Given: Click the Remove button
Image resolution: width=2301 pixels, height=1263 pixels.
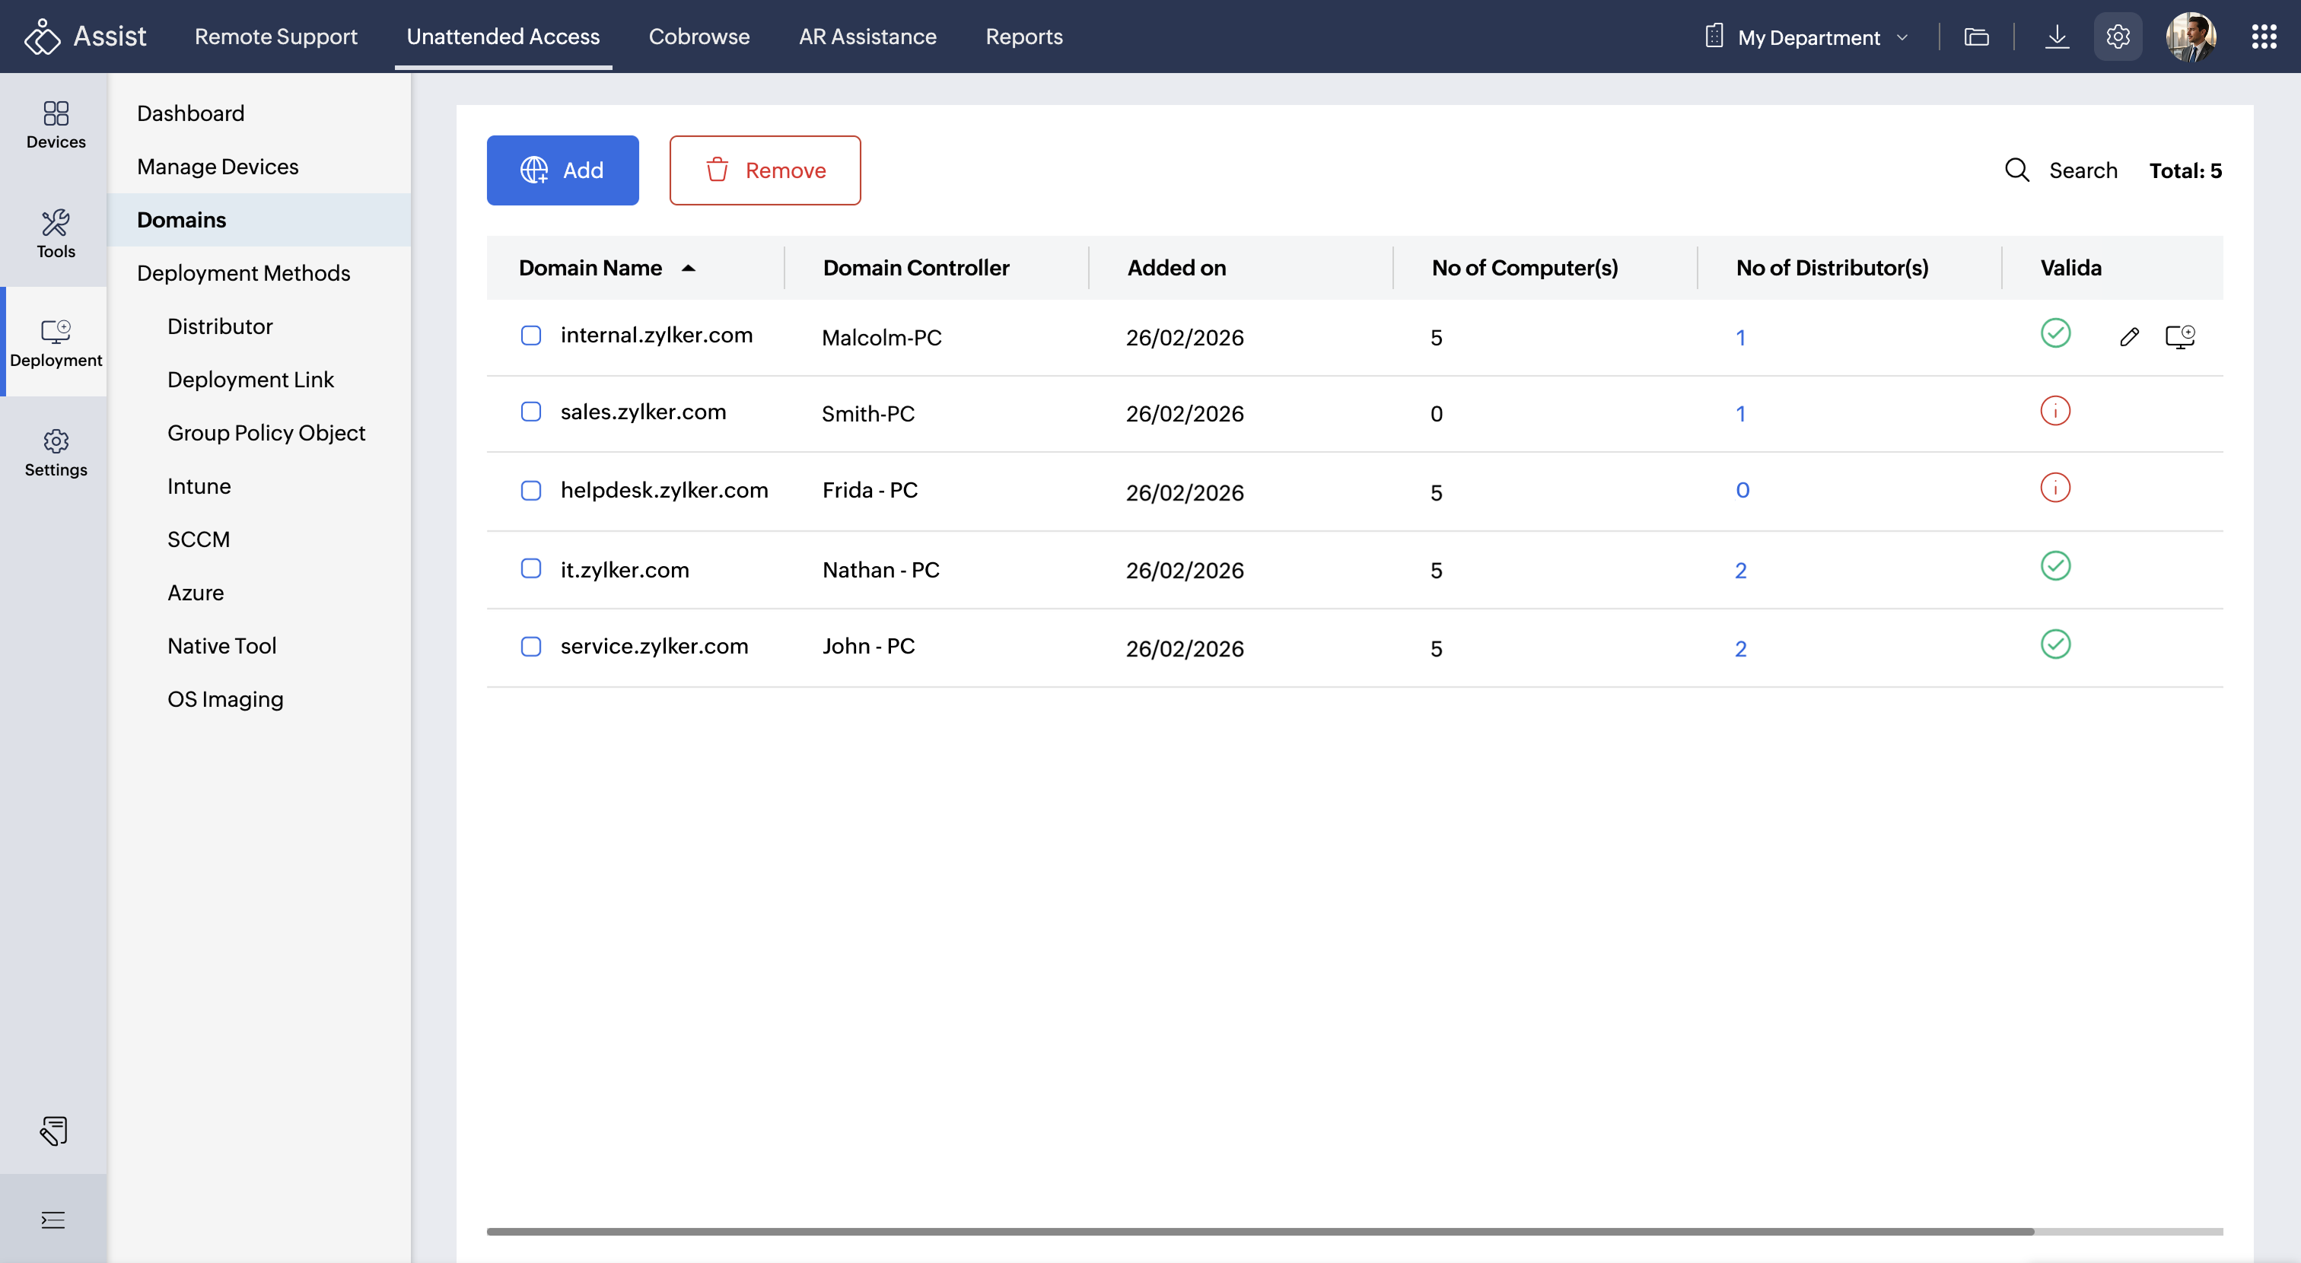Looking at the screenshot, I should point(765,170).
